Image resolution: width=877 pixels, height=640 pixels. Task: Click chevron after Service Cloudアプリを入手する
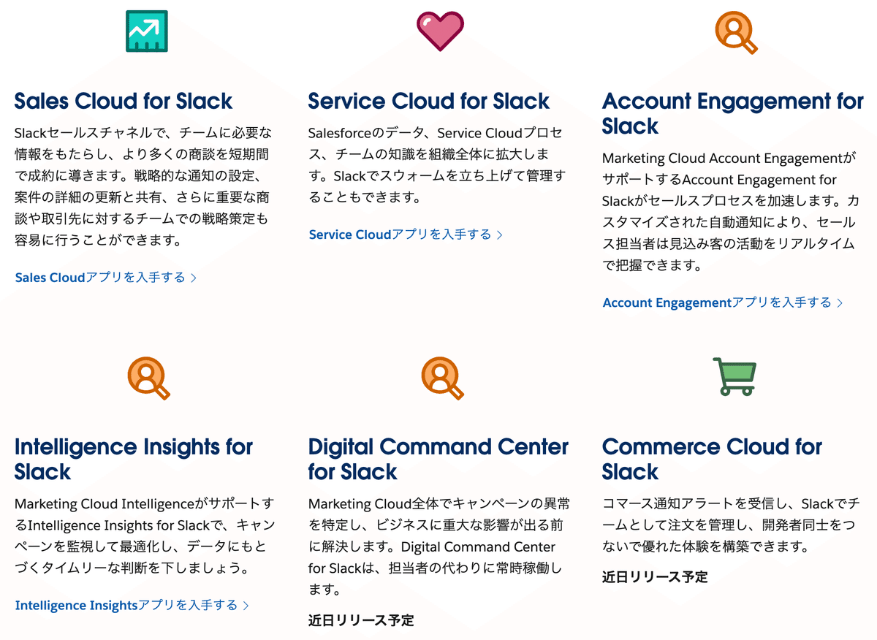(x=500, y=235)
